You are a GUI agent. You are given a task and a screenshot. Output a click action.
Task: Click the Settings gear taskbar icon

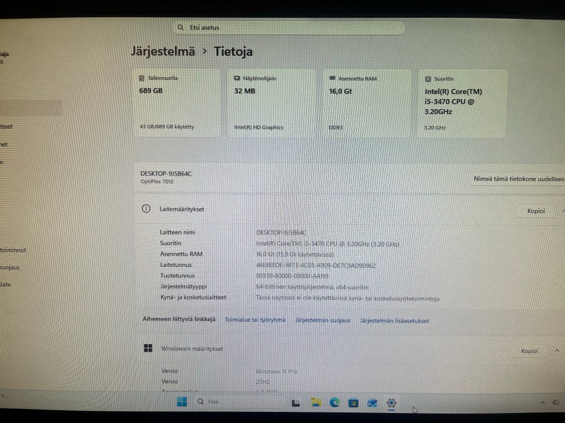point(391,403)
